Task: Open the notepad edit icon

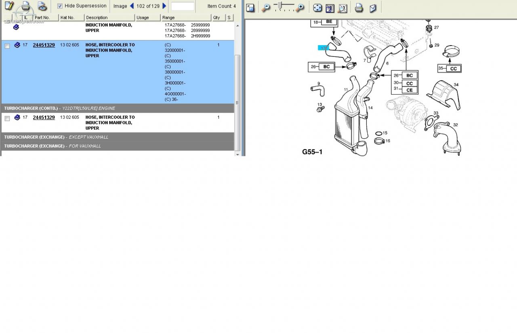Action: (x=9, y=6)
